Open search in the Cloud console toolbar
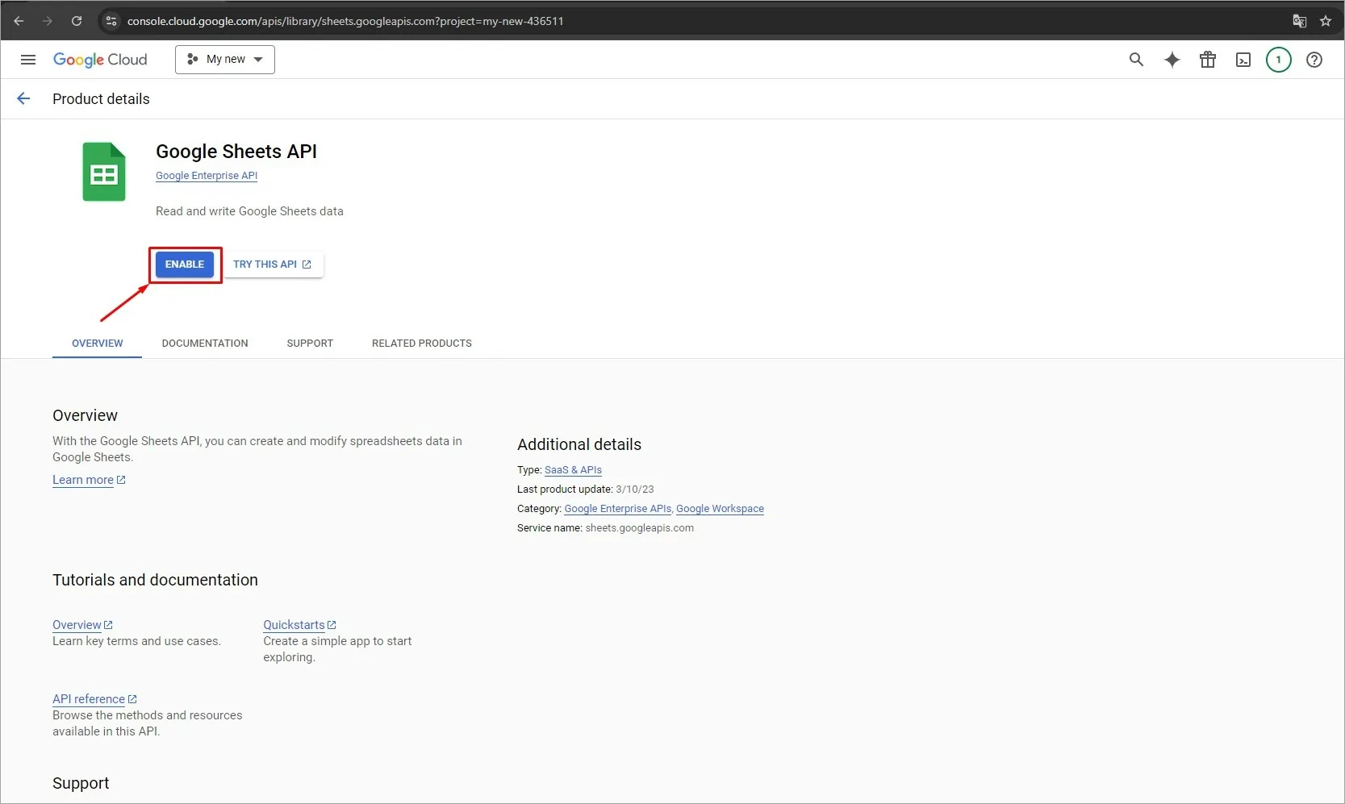 [x=1136, y=59]
